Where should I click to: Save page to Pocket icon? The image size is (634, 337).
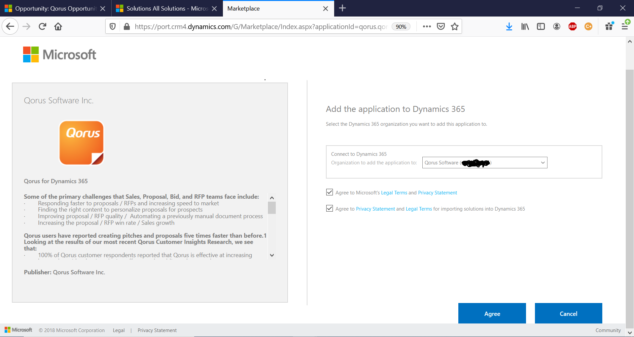click(440, 26)
